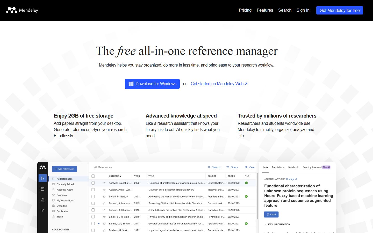Open the View options menu
373x233 pixels.
tap(250, 167)
